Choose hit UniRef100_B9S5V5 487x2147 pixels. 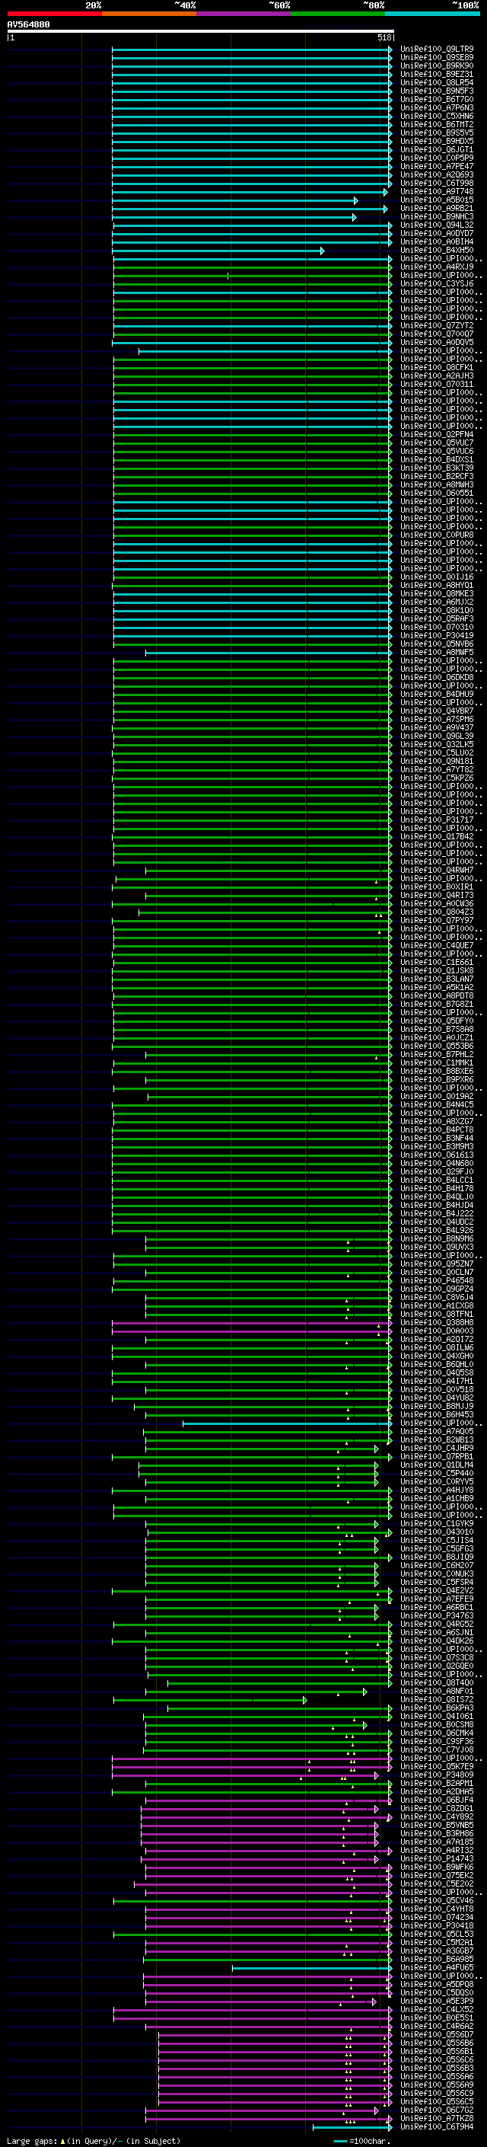point(437,133)
